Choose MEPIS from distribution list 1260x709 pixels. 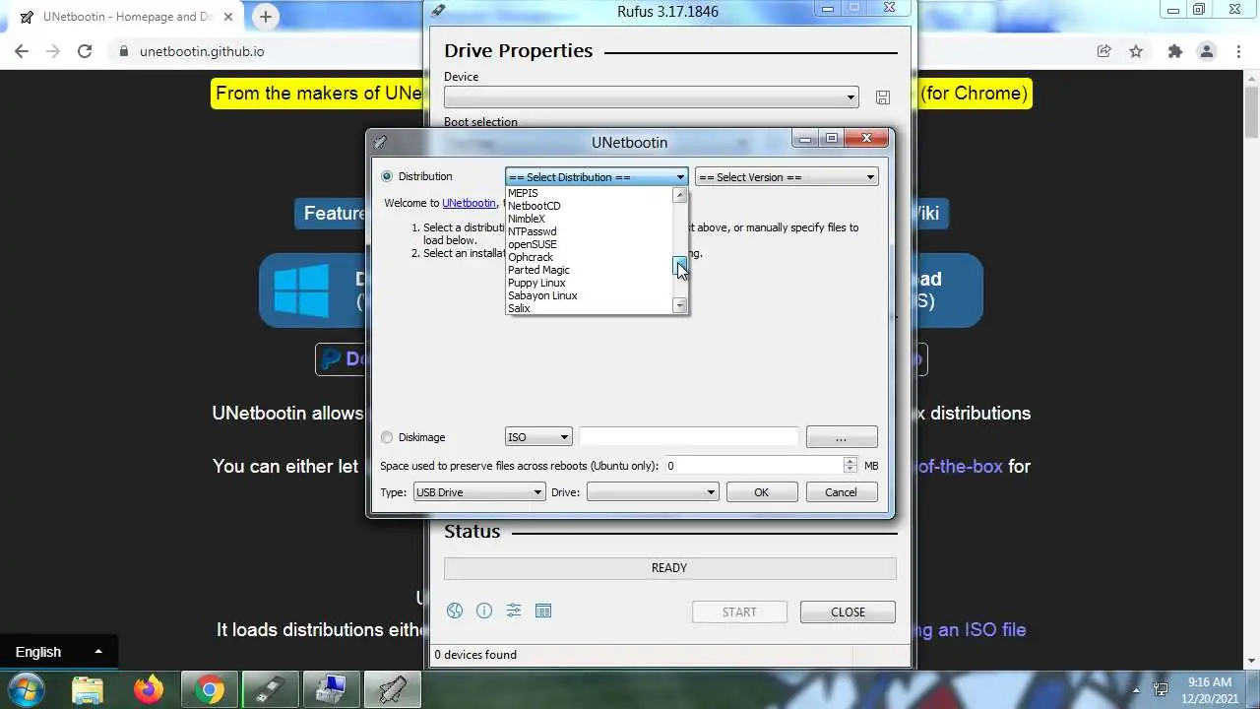[589, 193]
